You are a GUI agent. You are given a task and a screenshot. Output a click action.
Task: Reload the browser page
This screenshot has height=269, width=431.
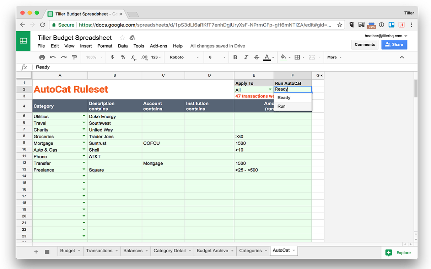[x=42, y=25]
